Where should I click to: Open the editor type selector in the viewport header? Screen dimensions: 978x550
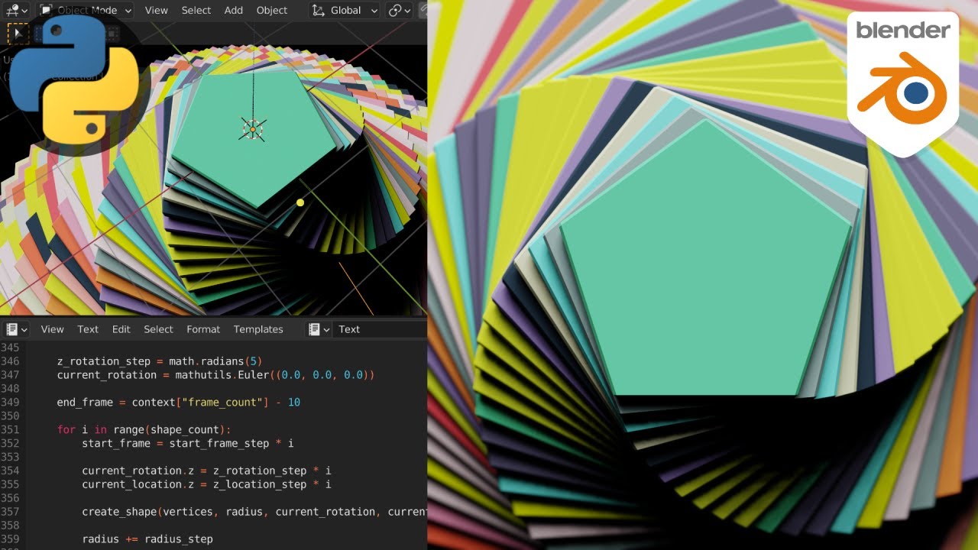(14, 10)
